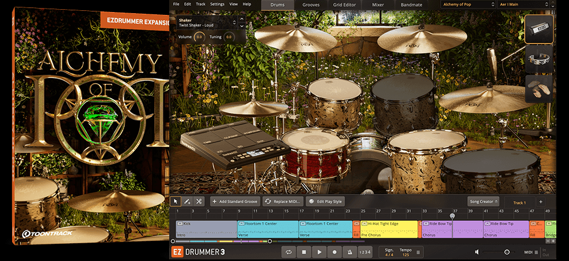Select the scissors cut tool
The image size is (569, 261).
pos(198,201)
